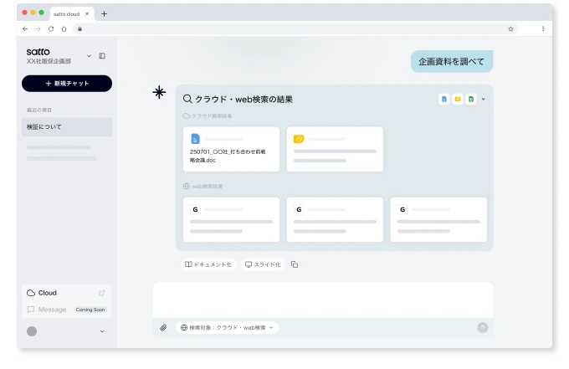Image resolution: width=569 pixels, height=369 pixels.
Task: Go back using browser back arrow
Action: tap(25, 28)
